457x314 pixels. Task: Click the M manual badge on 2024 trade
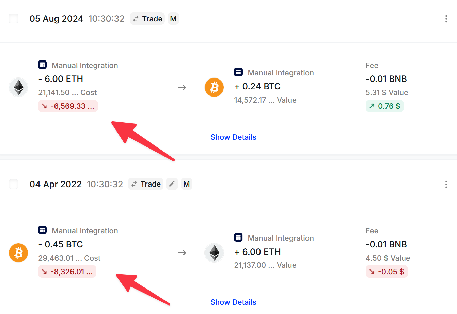[x=173, y=19]
